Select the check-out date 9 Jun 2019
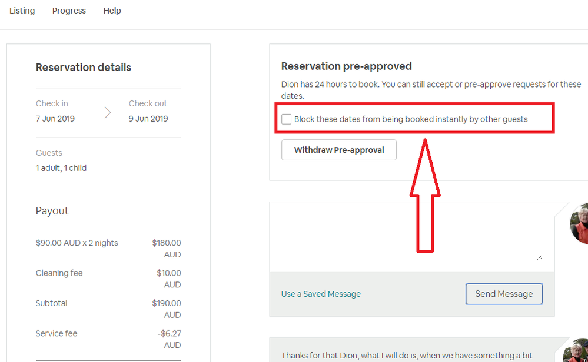The width and height of the screenshot is (588, 362). [148, 118]
